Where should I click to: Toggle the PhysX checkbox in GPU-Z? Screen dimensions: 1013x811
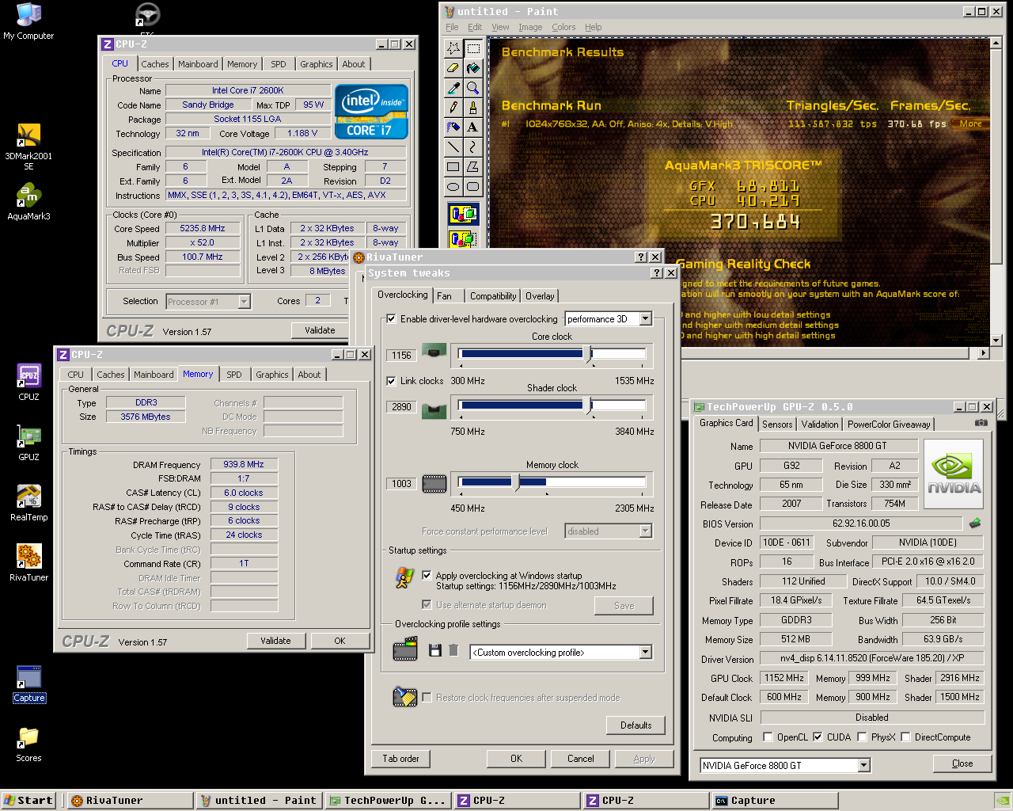[862, 737]
